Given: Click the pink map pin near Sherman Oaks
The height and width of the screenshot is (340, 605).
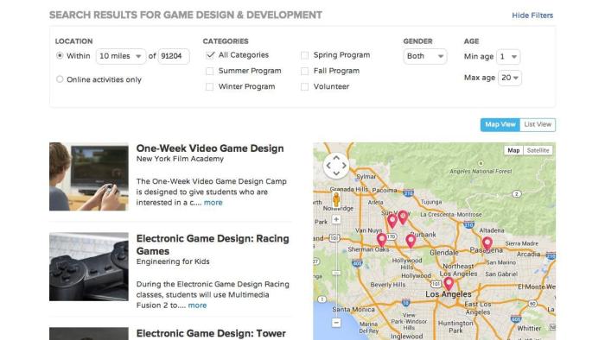Looking at the screenshot, I should 382,240.
